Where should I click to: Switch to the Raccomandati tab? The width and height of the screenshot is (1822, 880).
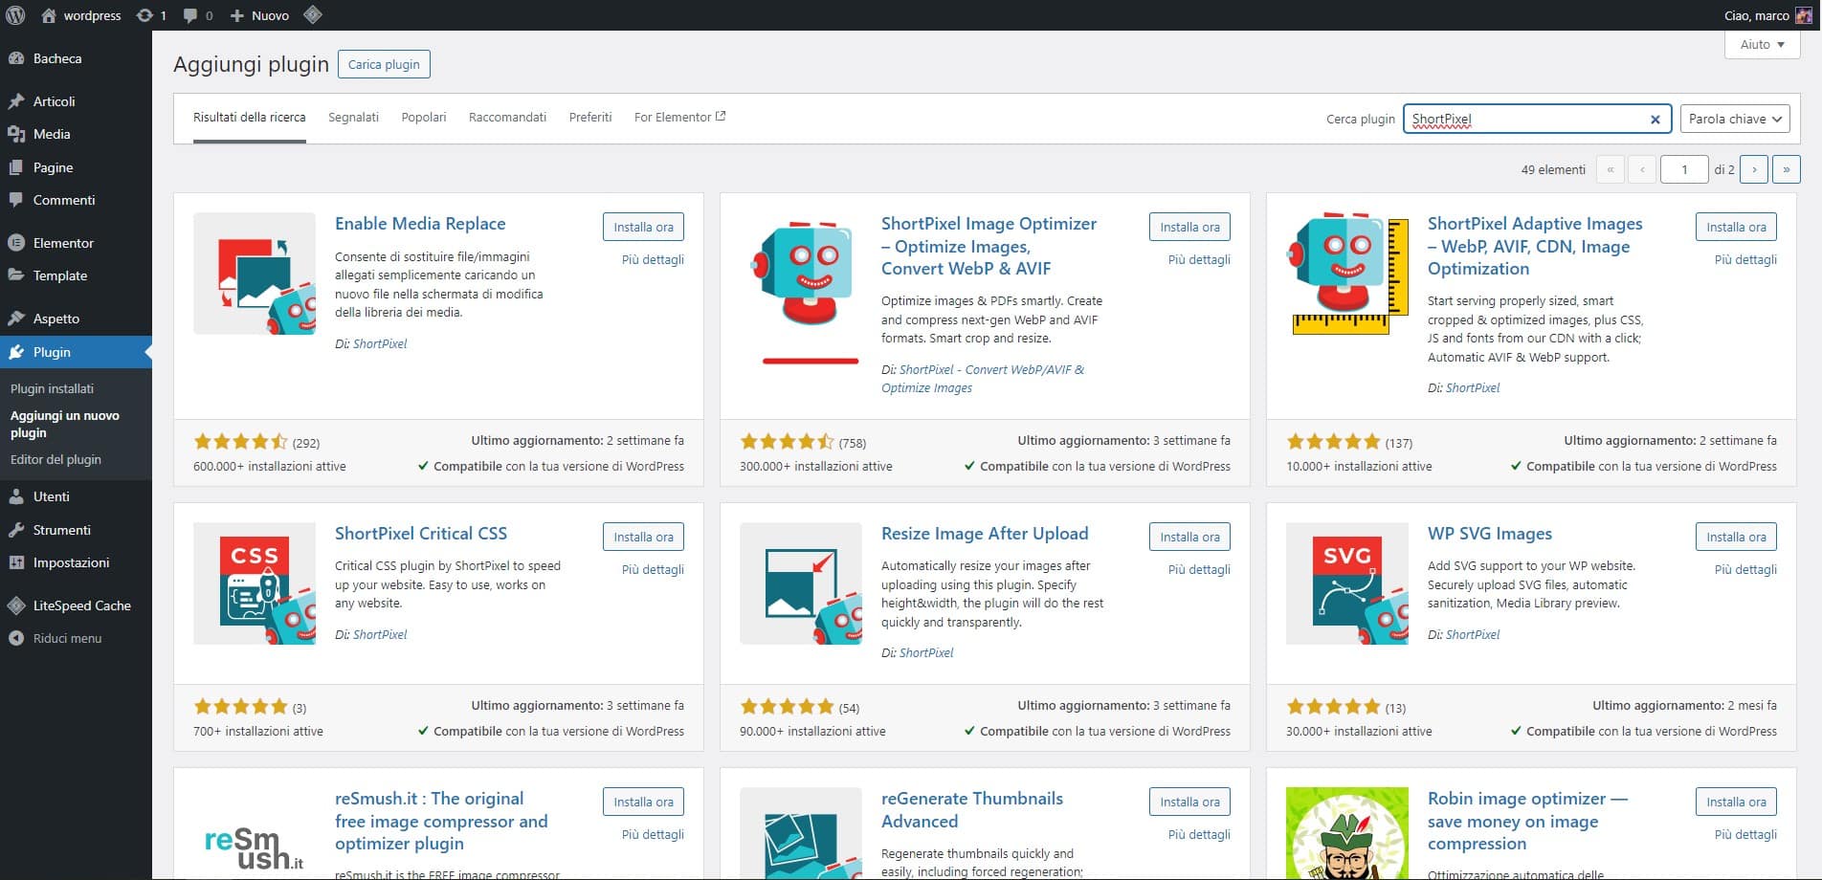[507, 117]
